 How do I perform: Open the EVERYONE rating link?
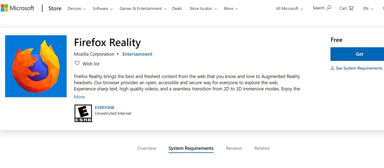(x=105, y=107)
